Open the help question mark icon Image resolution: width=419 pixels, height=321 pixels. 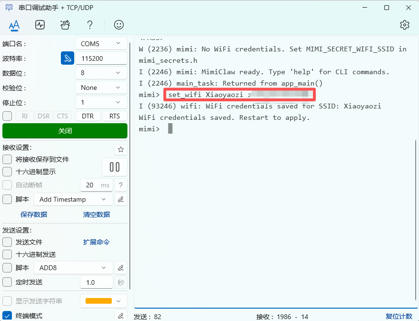(90, 25)
